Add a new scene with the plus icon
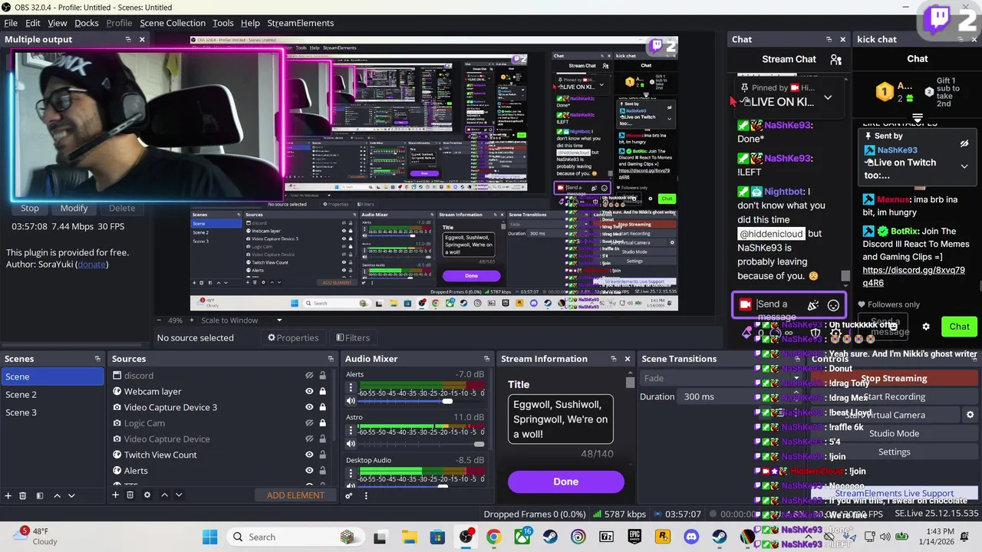The height and width of the screenshot is (552, 982). (x=8, y=495)
